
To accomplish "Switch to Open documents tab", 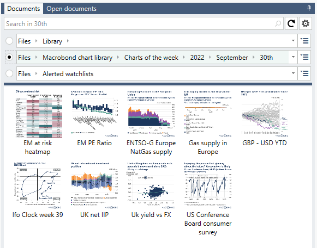I will tap(71, 9).
